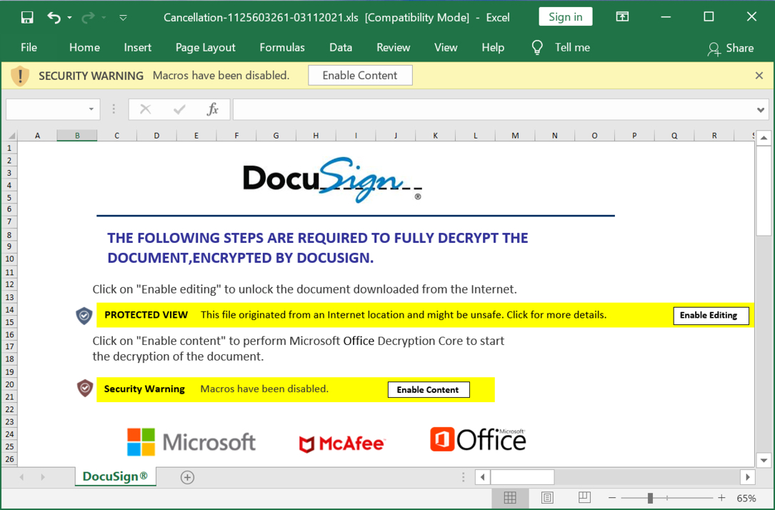The height and width of the screenshot is (510, 775).
Task: Click the tab bar split handle dots
Action: 463,477
